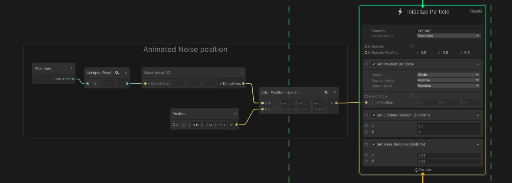This screenshot has width=512, height=183.
Task: Uncheck the Set Mass Random (Uniform) block
Action: pyautogui.click(x=374, y=144)
